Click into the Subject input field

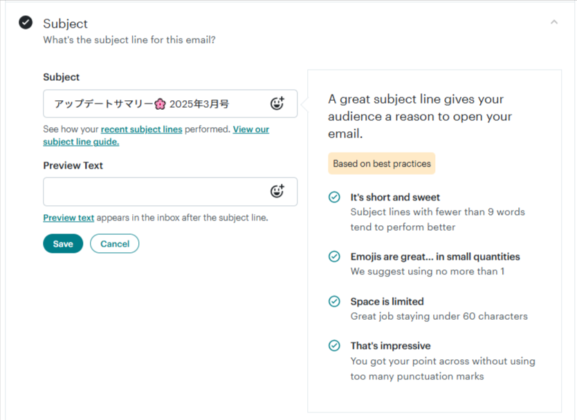(152, 104)
